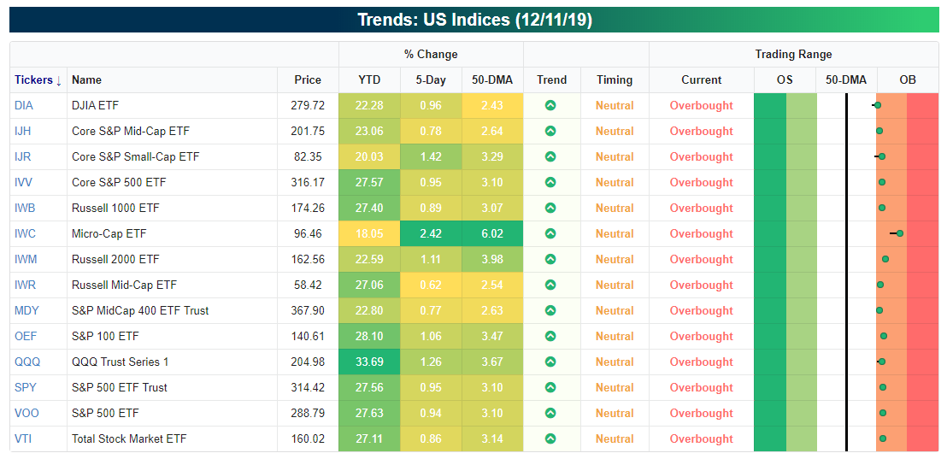Open the IWM ticker link
The height and width of the screenshot is (459, 947).
click(26, 260)
